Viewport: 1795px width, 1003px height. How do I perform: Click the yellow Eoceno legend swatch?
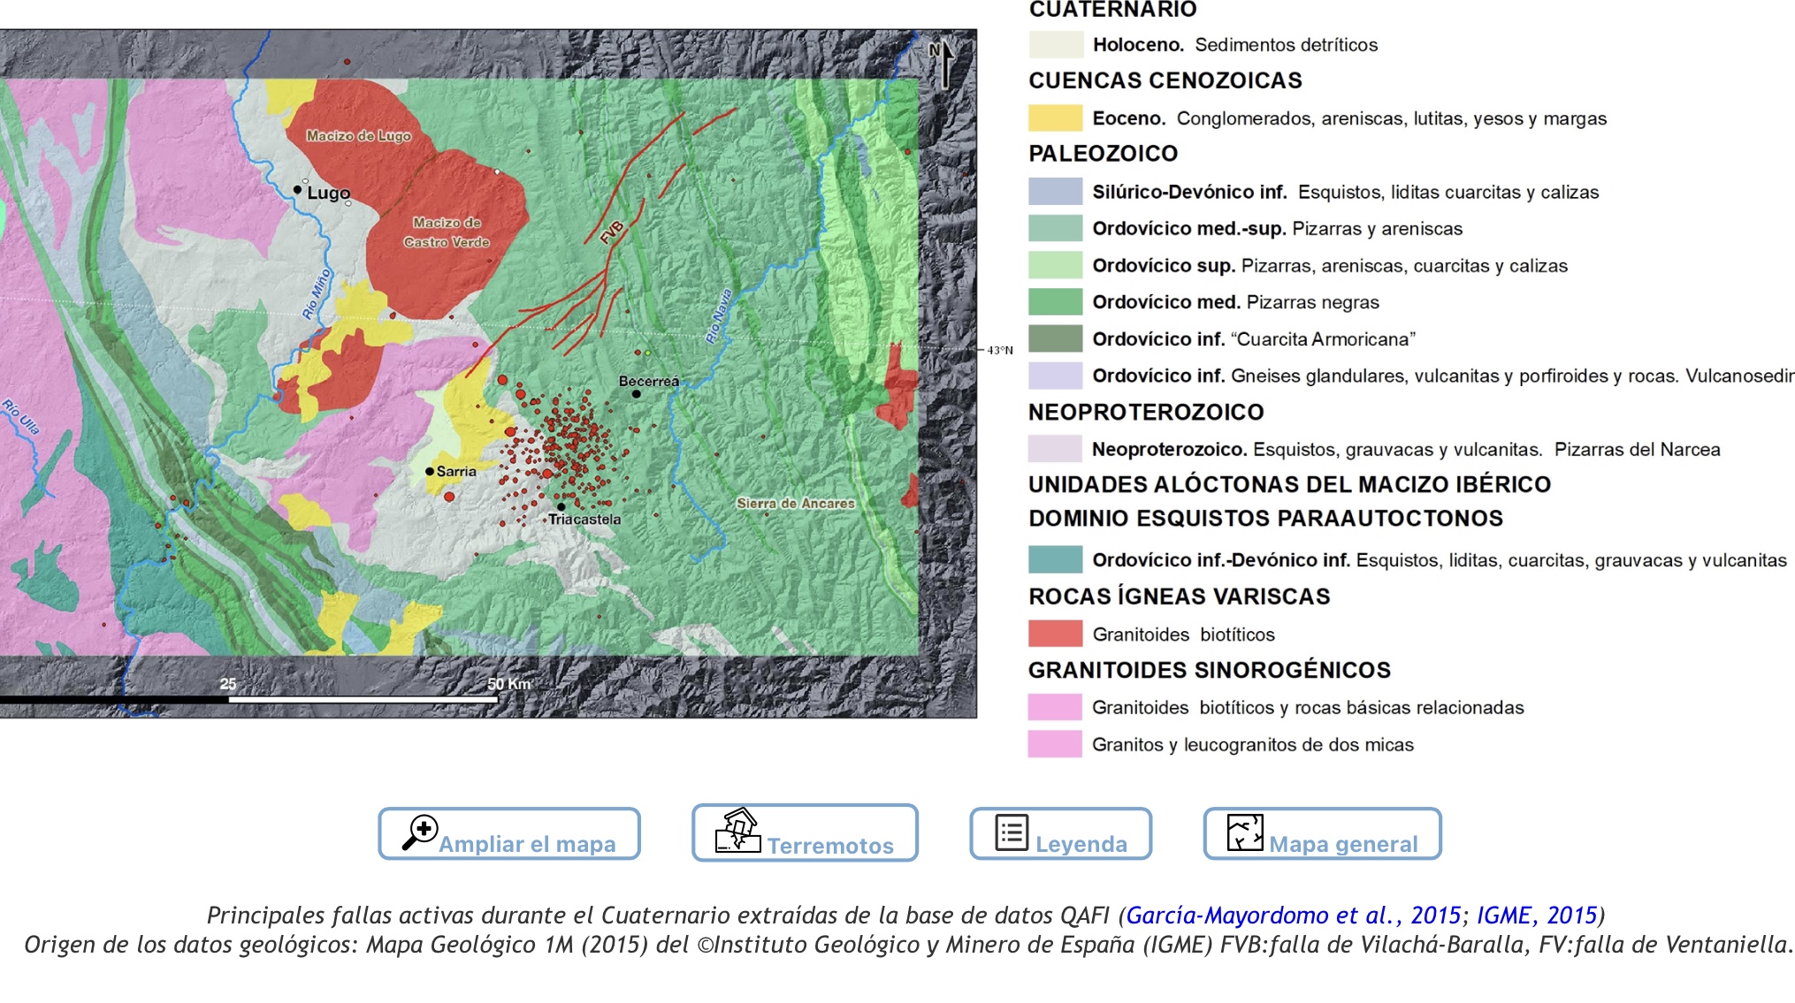(1055, 118)
